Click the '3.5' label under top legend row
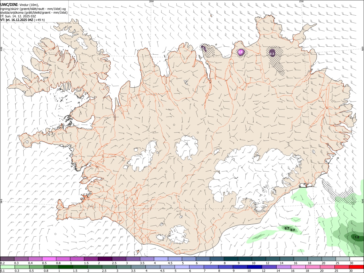The width and height of the screenshot is (364, 273). pyautogui.click(x=142, y=263)
